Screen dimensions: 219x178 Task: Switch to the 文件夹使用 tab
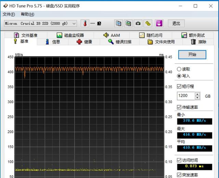tap(161, 42)
